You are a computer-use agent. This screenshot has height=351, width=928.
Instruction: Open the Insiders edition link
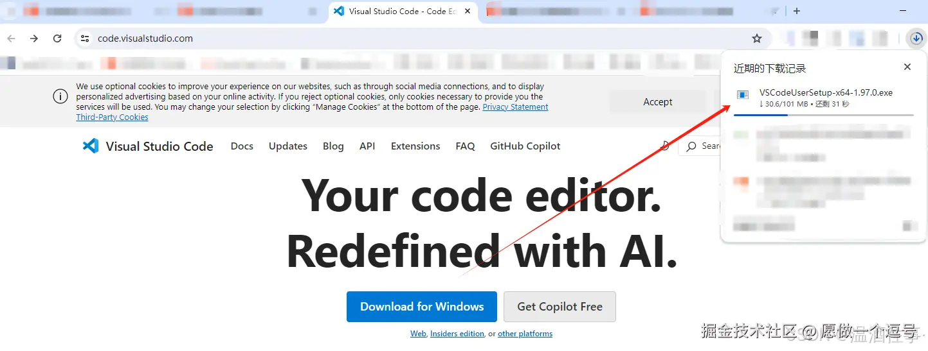pos(457,334)
